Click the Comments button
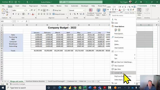The image size is (160, 90). (x=142, y=6)
